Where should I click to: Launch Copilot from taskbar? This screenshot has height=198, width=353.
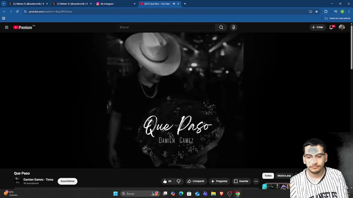[173, 194]
